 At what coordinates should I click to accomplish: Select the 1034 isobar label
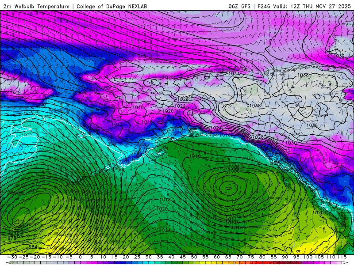coord(234,73)
